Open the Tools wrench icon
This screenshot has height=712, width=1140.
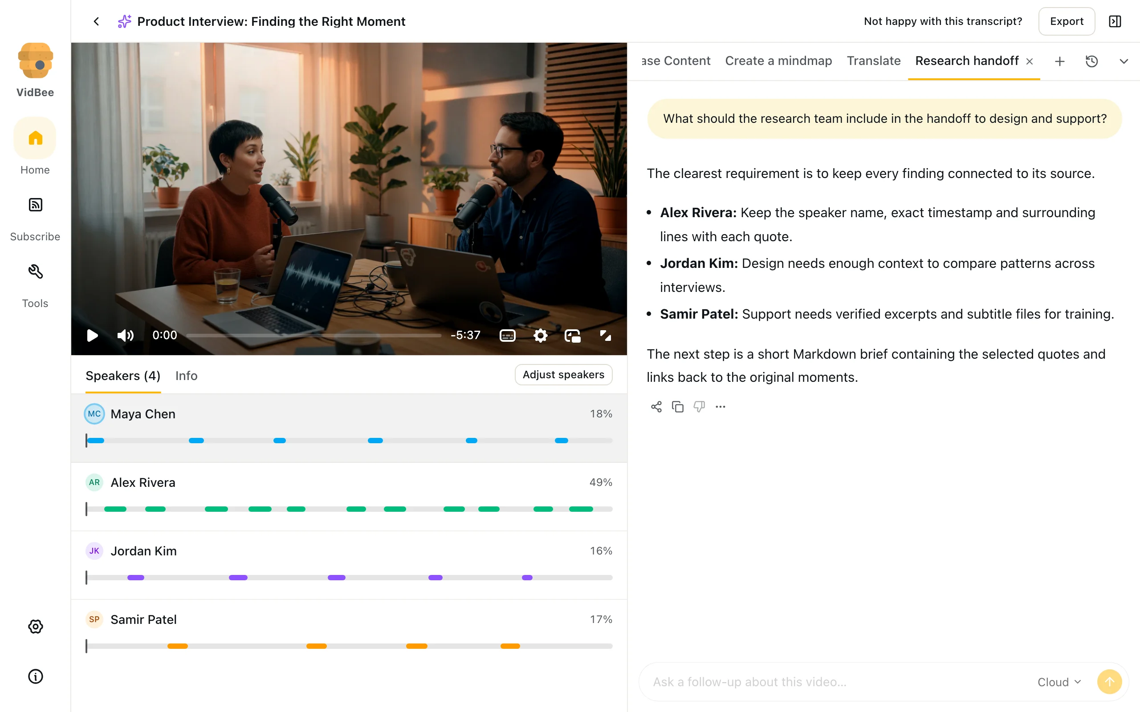click(35, 272)
